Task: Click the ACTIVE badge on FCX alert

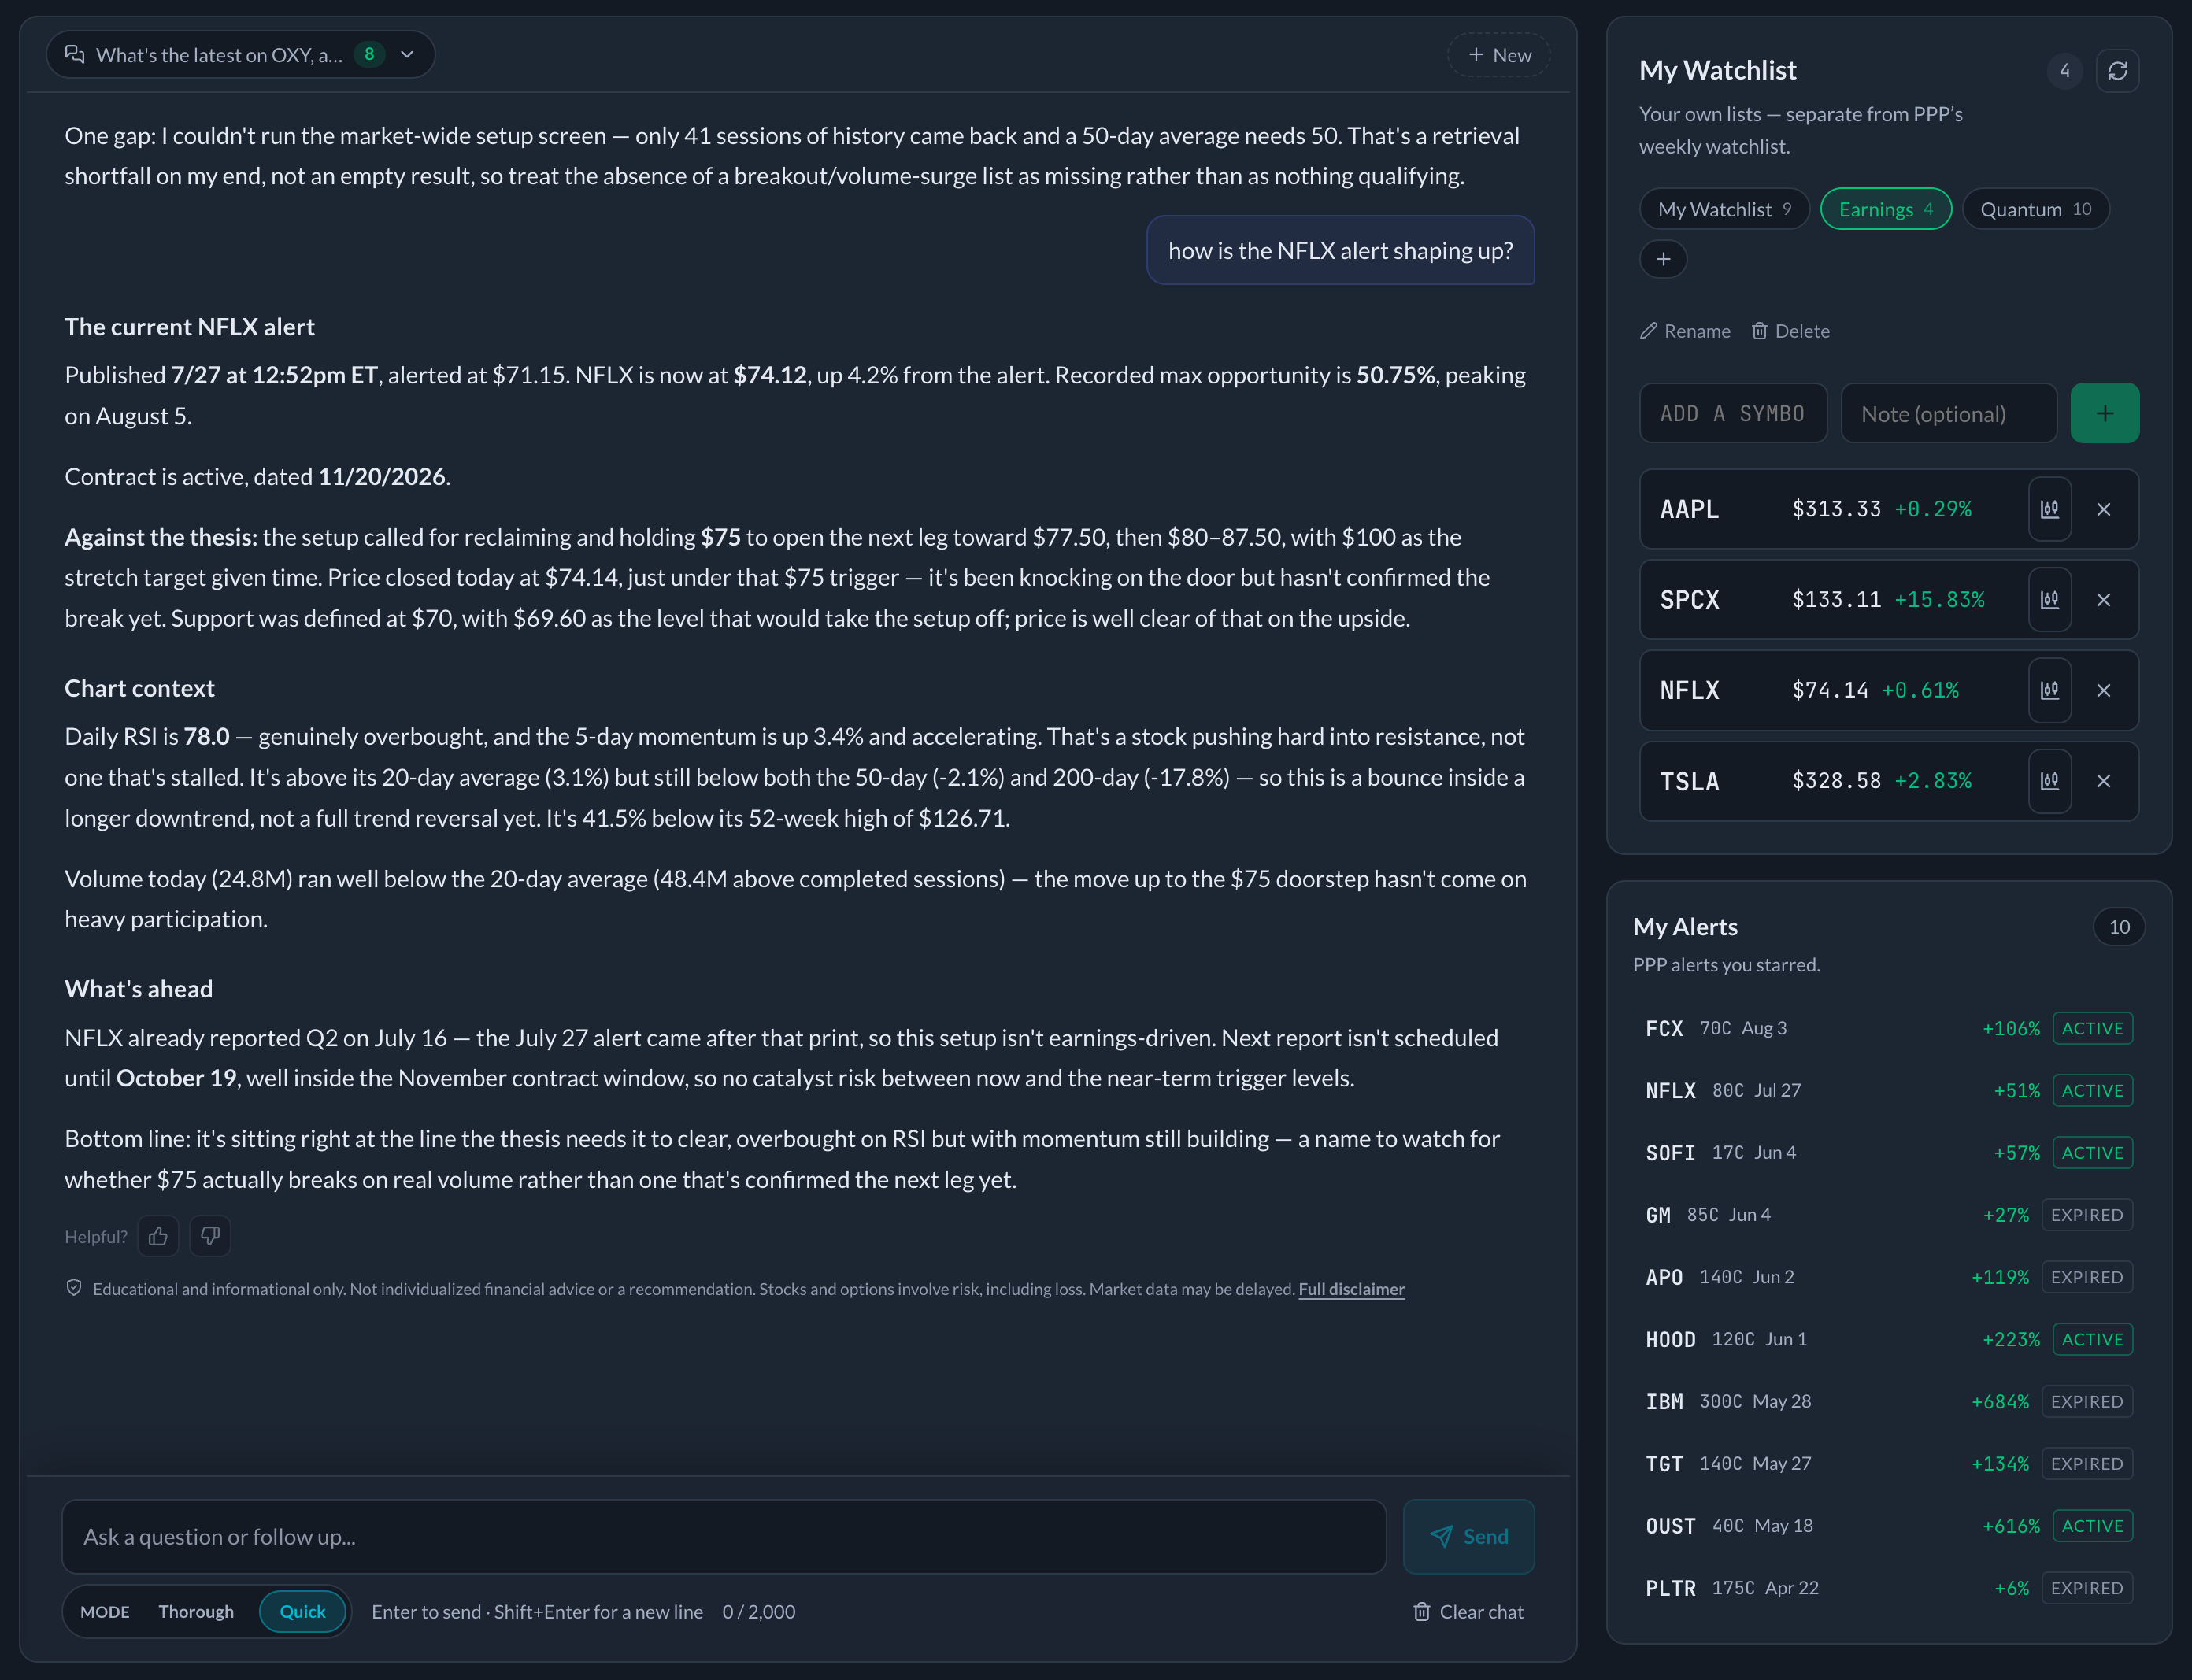Action: [x=2092, y=1028]
